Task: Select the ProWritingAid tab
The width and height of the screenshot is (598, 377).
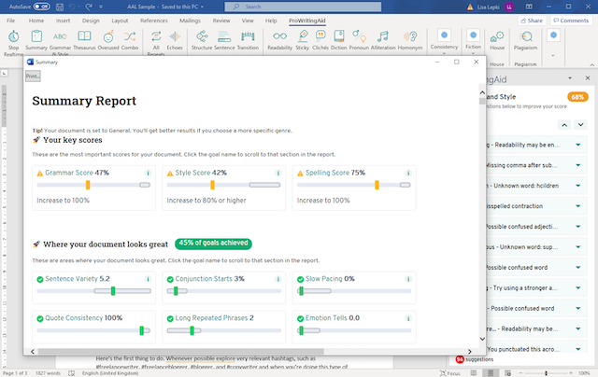Action: pyautogui.click(x=307, y=21)
